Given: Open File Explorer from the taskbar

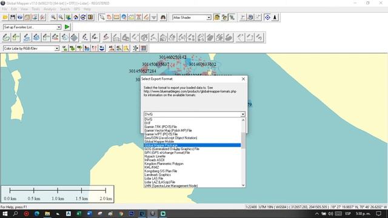Looking at the screenshot, I should click(47, 214).
